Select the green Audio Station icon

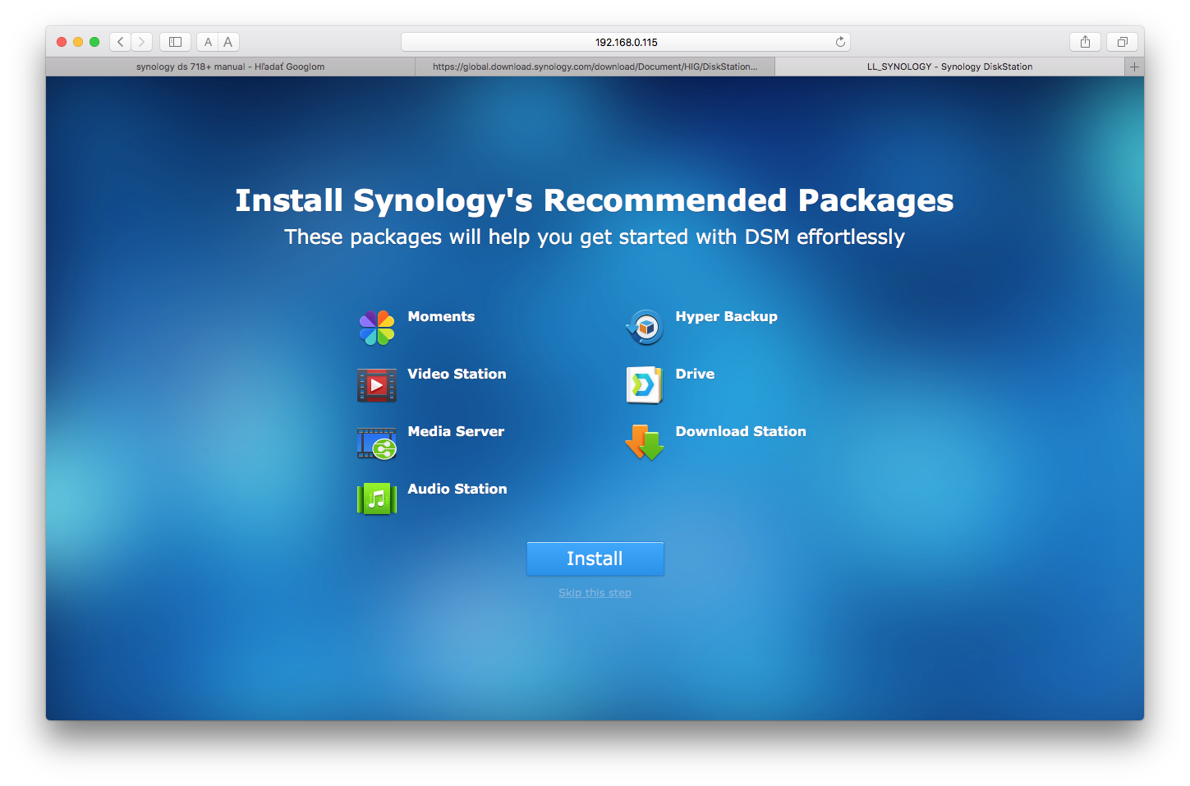click(x=377, y=499)
